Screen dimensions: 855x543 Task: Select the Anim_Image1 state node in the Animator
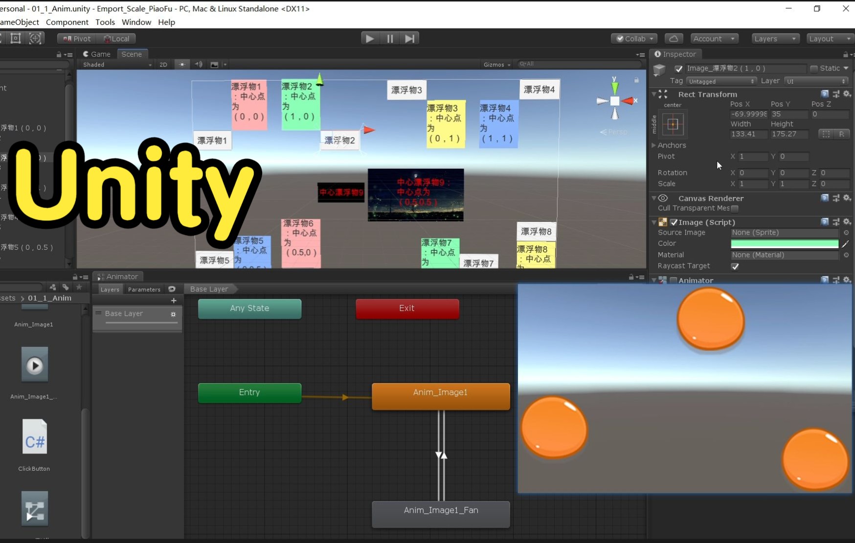(x=440, y=392)
